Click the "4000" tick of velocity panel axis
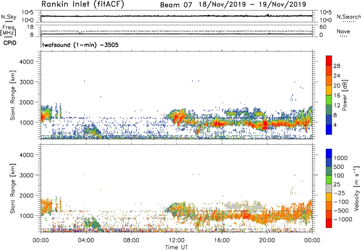 pyautogui.click(x=26, y=155)
